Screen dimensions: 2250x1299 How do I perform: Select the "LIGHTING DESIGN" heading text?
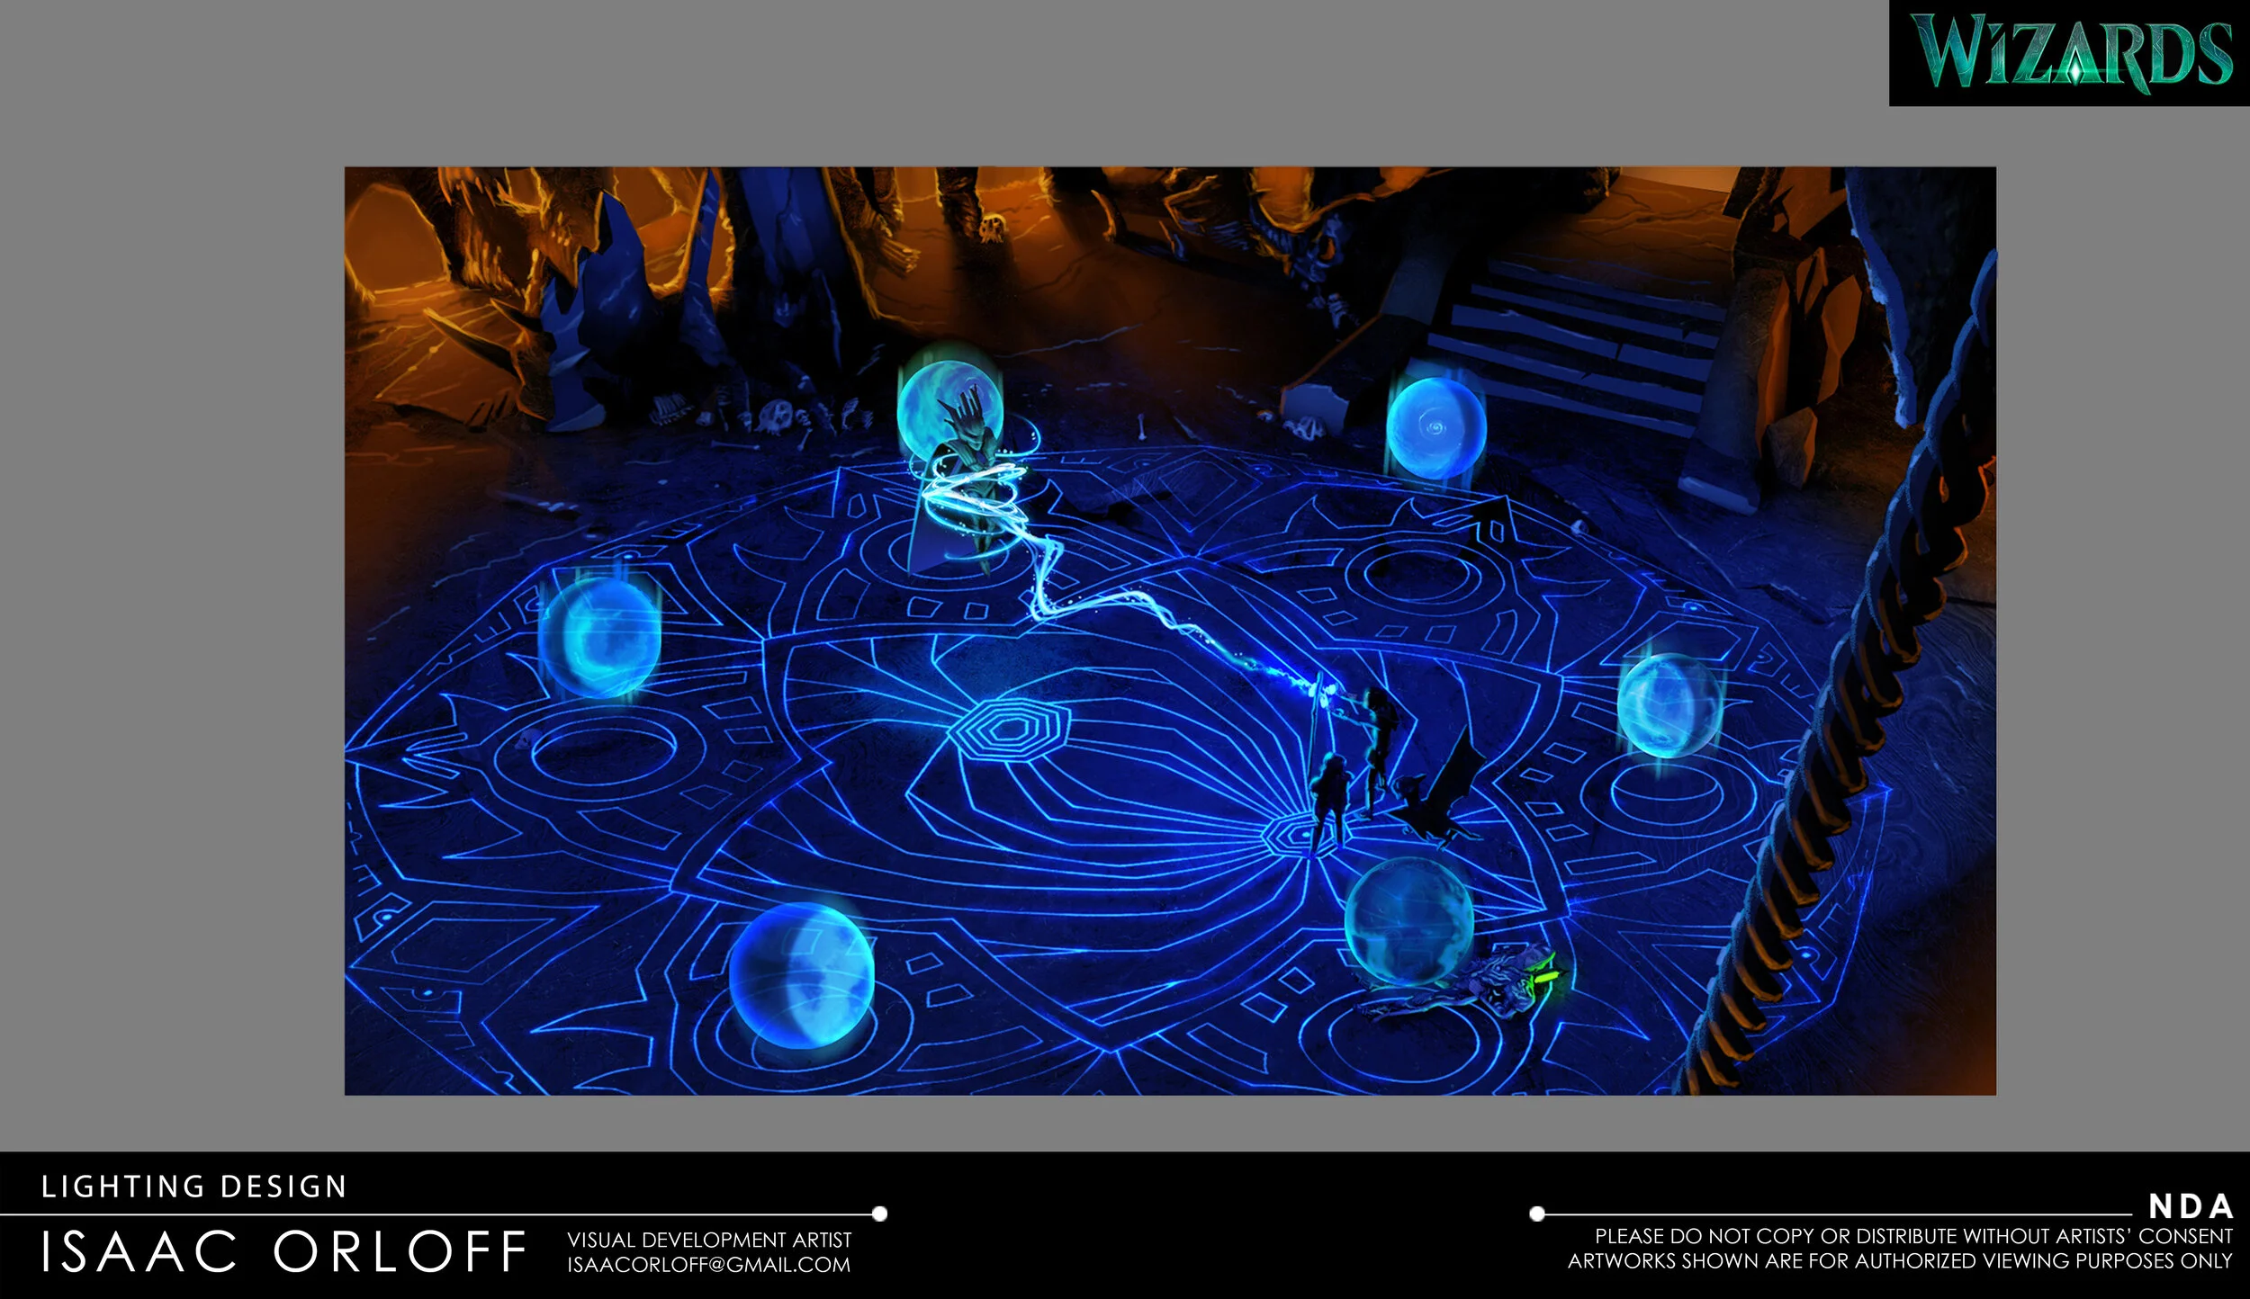tap(194, 1187)
